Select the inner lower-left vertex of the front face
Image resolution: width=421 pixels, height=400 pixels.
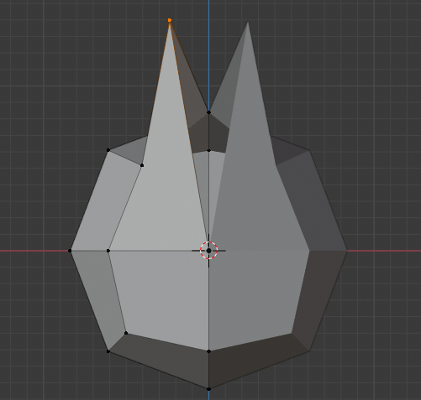click(x=126, y=333)
